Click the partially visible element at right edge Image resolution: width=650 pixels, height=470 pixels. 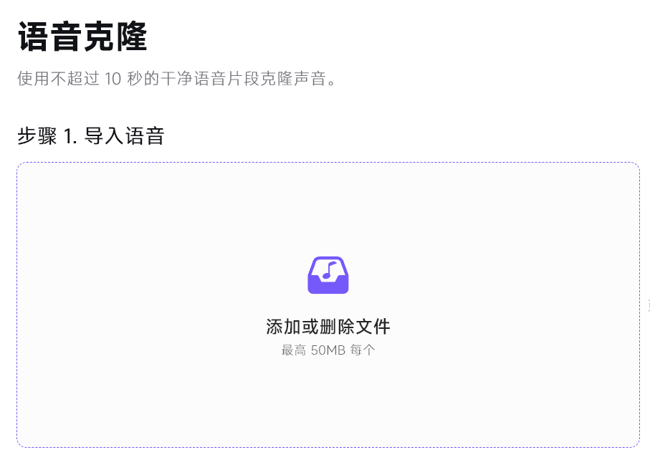[648, 304]
